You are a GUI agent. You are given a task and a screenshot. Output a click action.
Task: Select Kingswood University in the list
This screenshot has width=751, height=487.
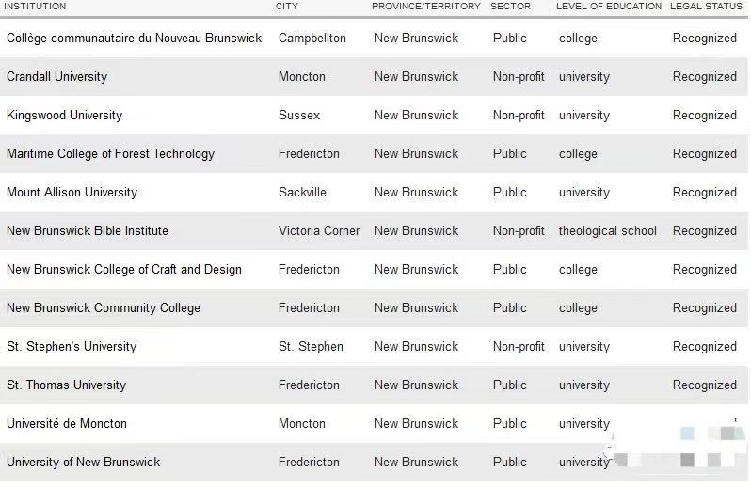tap(64, 116)
